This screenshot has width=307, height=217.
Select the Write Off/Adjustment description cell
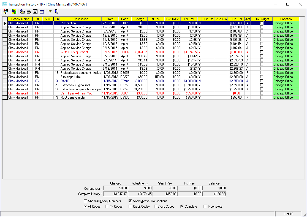[81, 52]
